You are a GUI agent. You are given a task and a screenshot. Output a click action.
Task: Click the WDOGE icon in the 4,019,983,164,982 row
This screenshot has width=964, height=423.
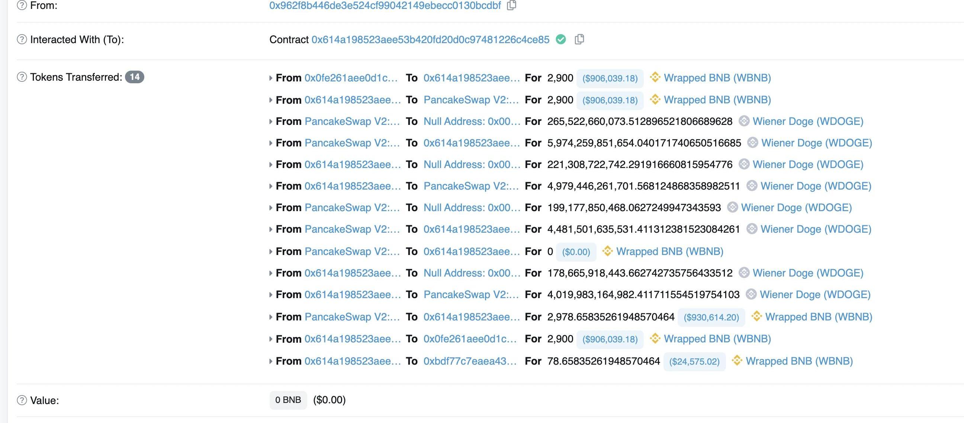(x=751, y=294)
